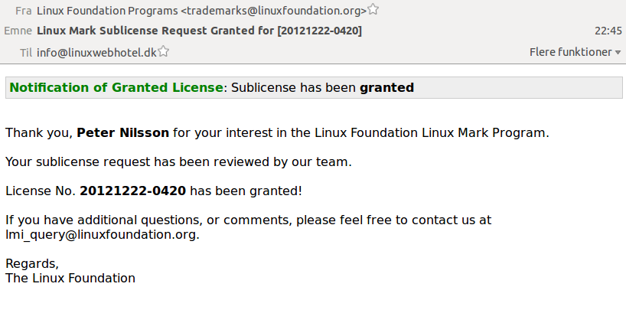
Task: Click the dropdown arrow beside Flere funktioner
Action: click(x=618, y=53)
